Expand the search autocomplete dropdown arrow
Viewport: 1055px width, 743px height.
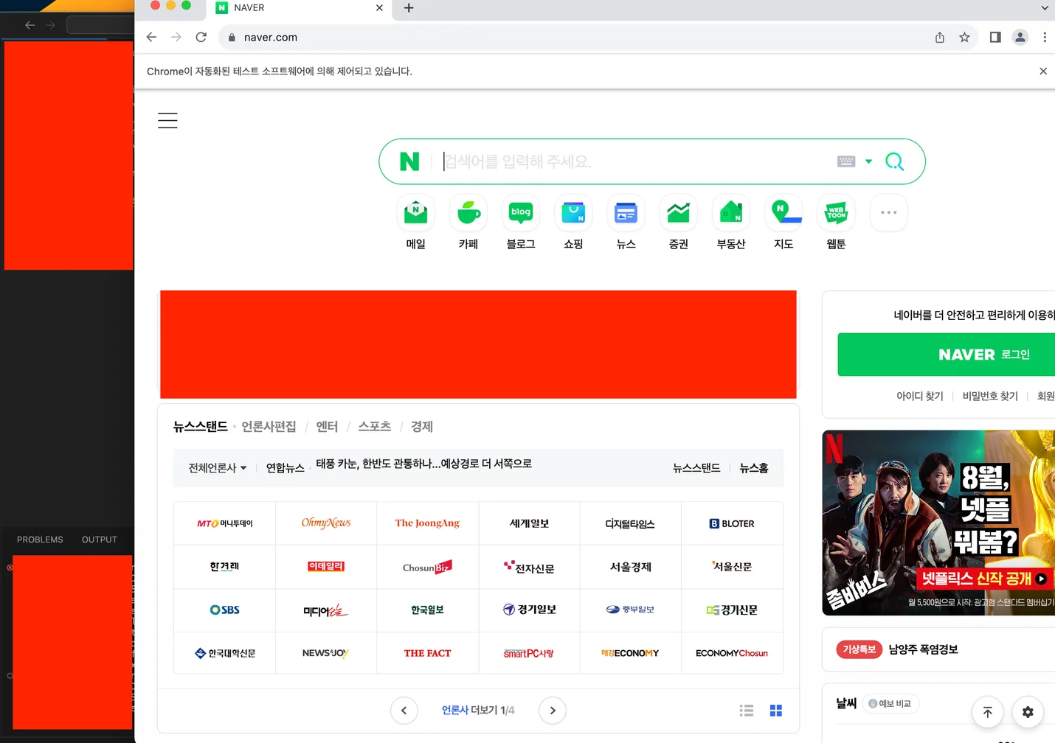pos(868,161)
